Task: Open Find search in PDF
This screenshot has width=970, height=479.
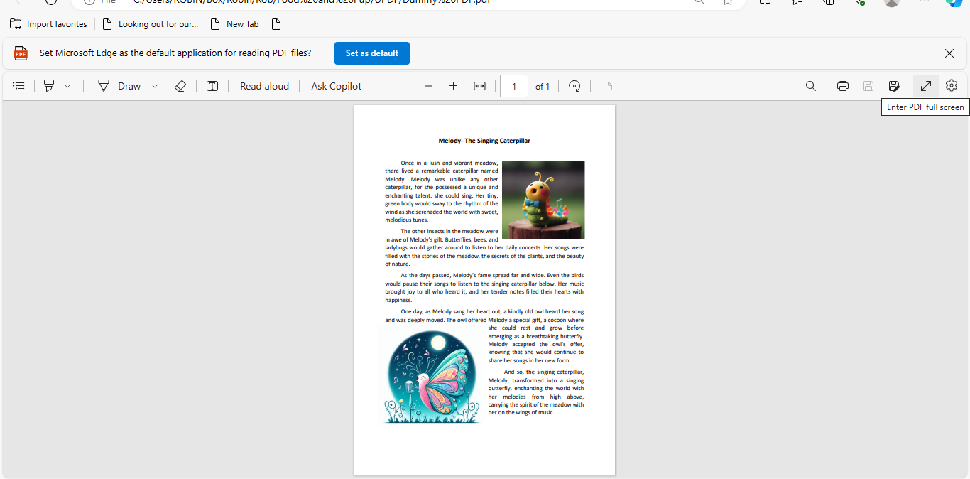Action: point(811,86)
